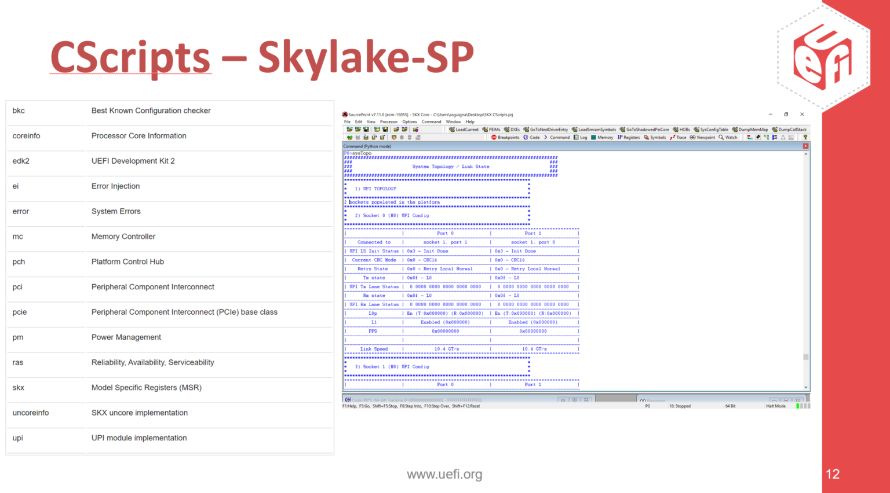Click the yellow help question-mark icon
The width and height of the screenshot is (890, 493).
point(805,137)
